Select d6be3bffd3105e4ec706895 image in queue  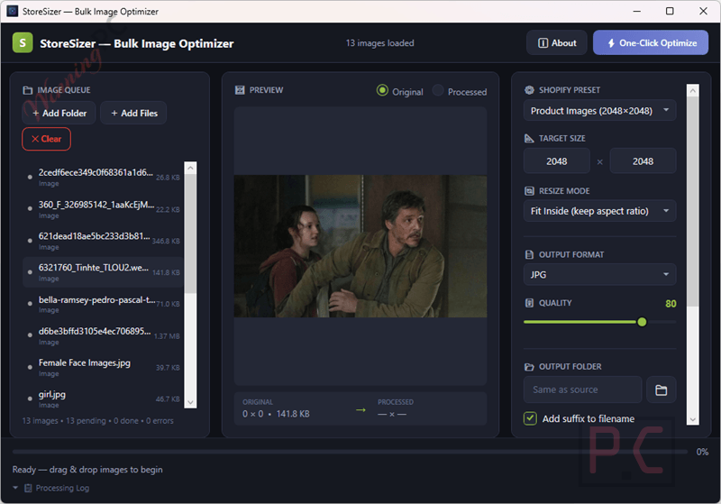click(x=104, y=335)
